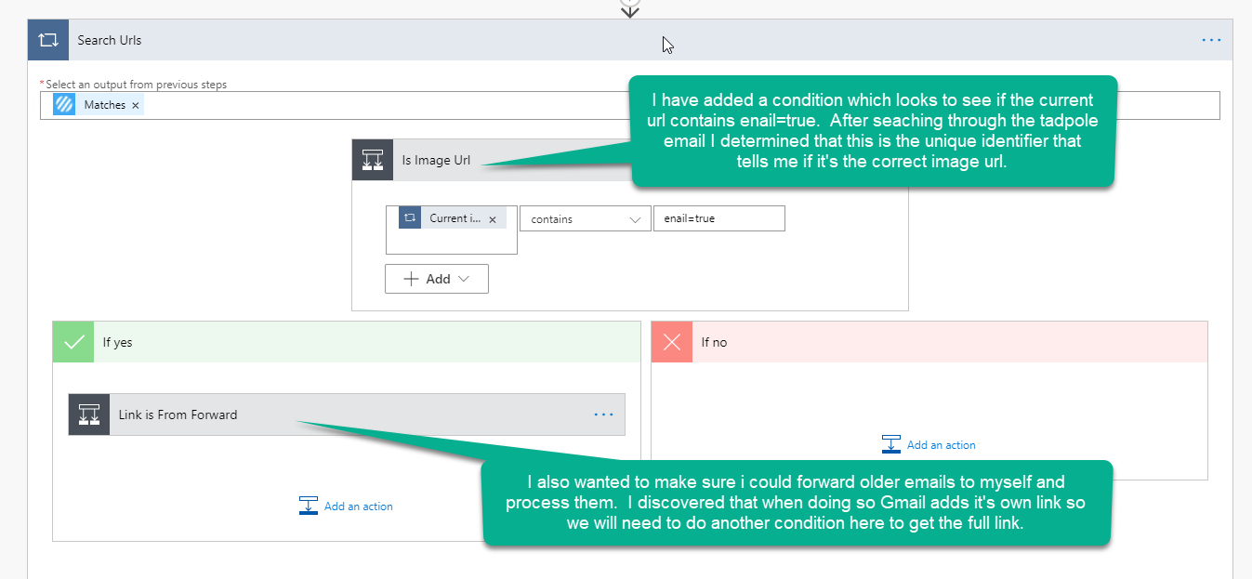Image resolution: width=1252 pixels, height=579 pixels.
Task: Click the enail=true value field
Action: (x=718, y=218)
